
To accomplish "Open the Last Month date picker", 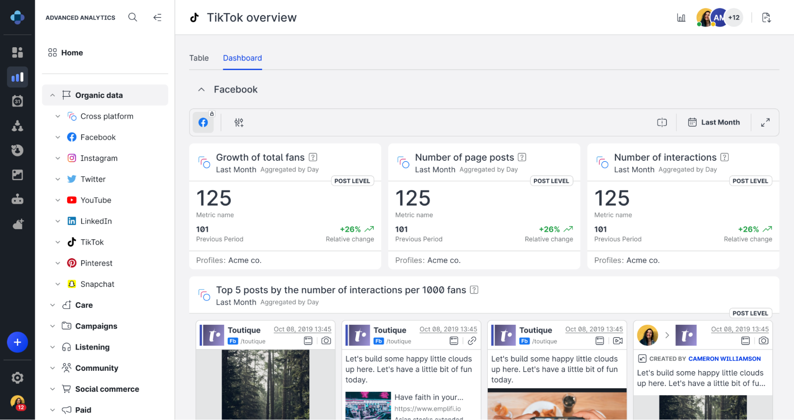I will 714,122.
